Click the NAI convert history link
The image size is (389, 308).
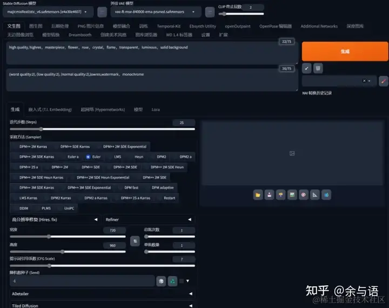(x=317, y=93)
